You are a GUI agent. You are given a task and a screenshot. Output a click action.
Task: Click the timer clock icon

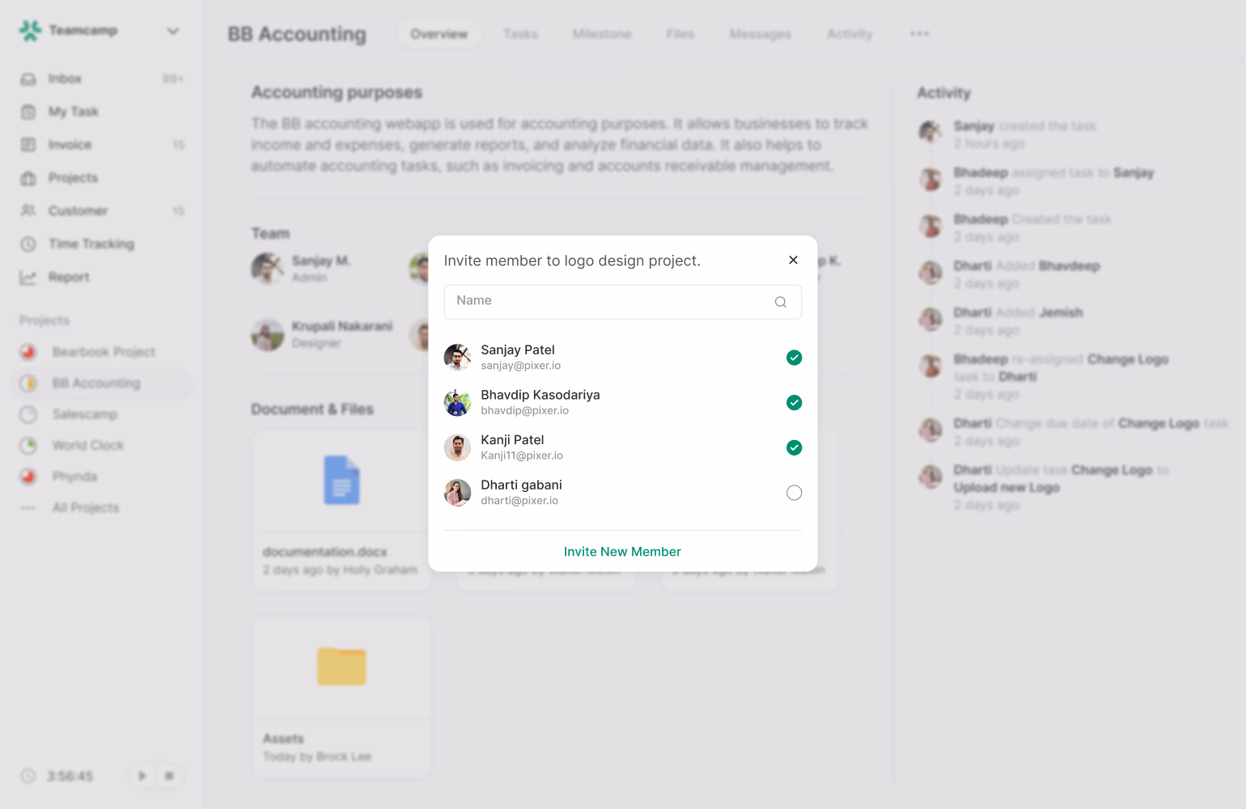[x=28, y=776]
